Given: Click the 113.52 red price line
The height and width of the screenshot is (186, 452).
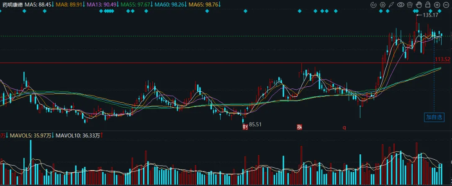Looking at the screenshot, I should [x=226, y=63].
